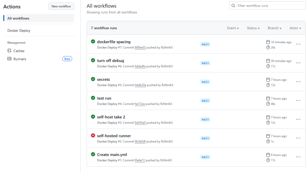Select Docker Deploy workflow in sidebar
The image size is (307, 172).
(x=19, y=30)
